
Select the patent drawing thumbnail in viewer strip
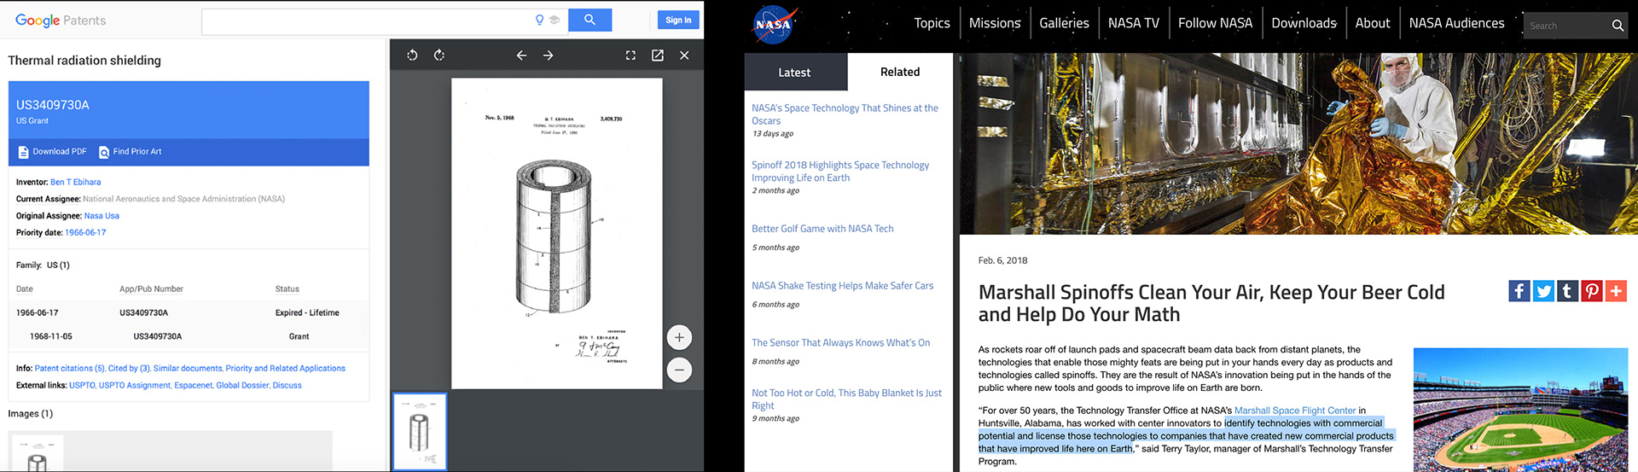(420, 431)
